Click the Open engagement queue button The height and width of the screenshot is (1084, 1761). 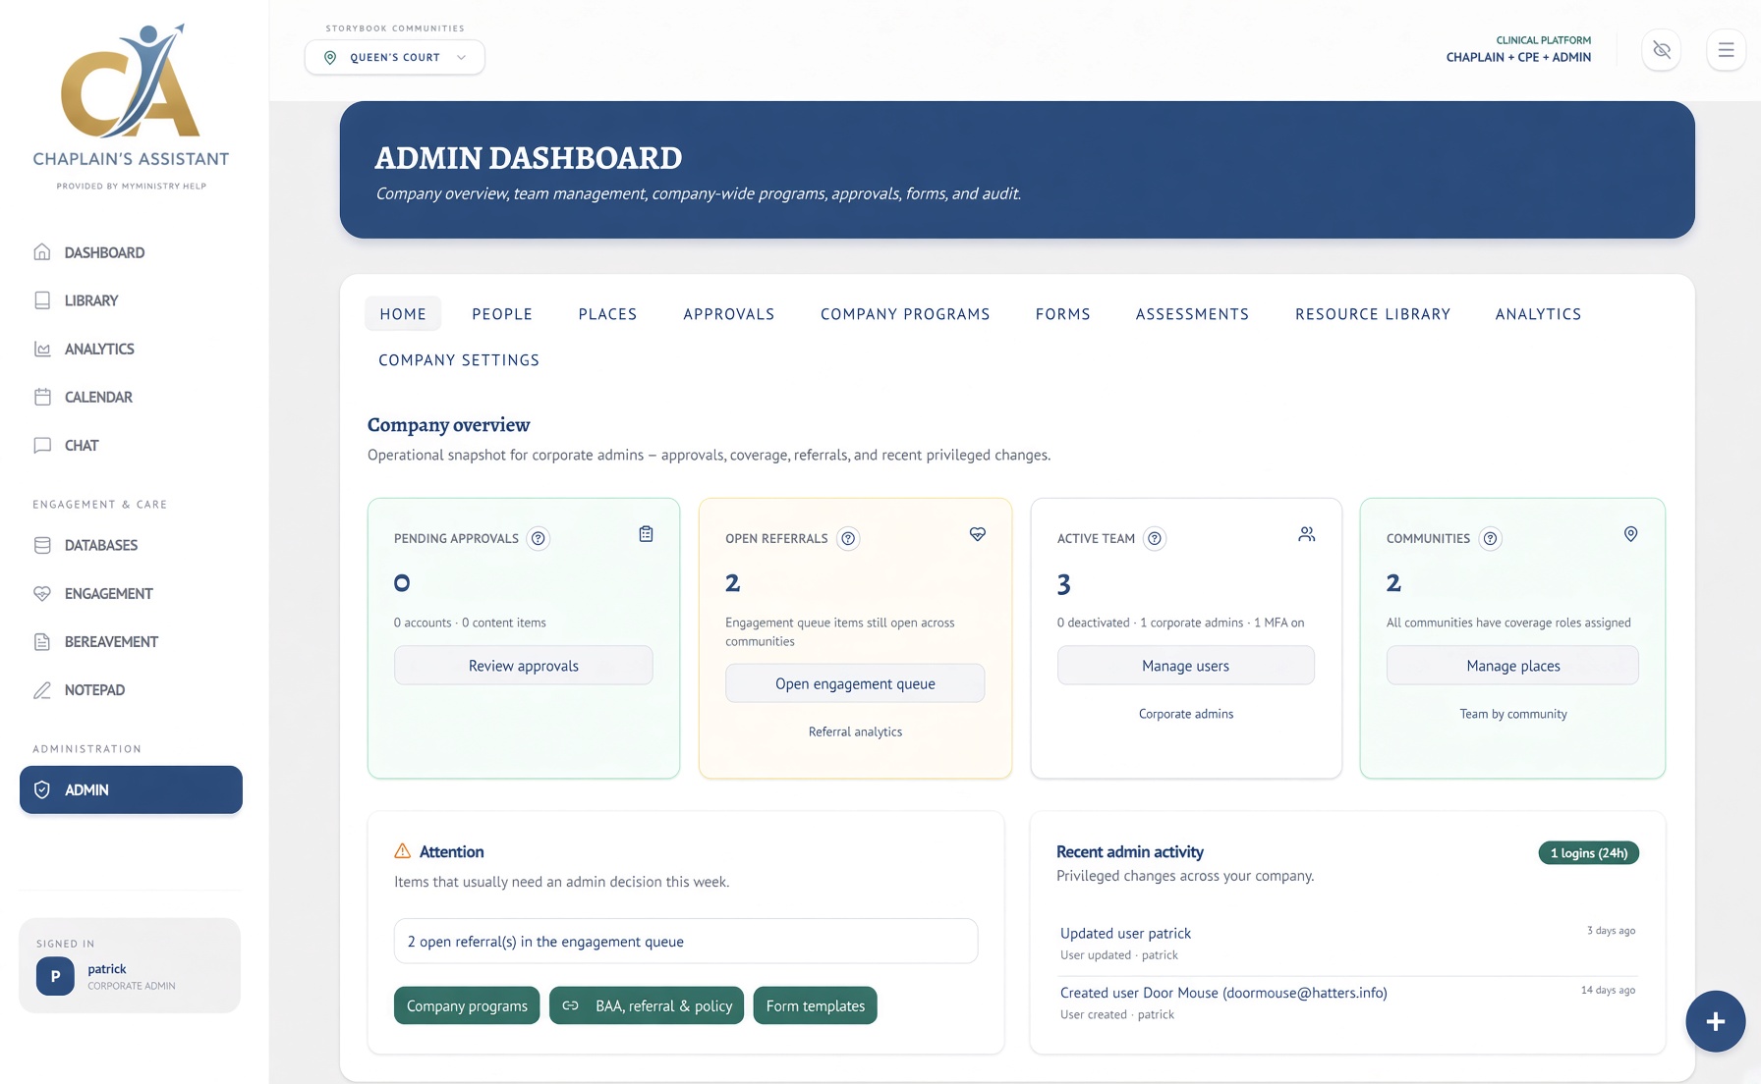pyautogui.click(x=855, y=683)
